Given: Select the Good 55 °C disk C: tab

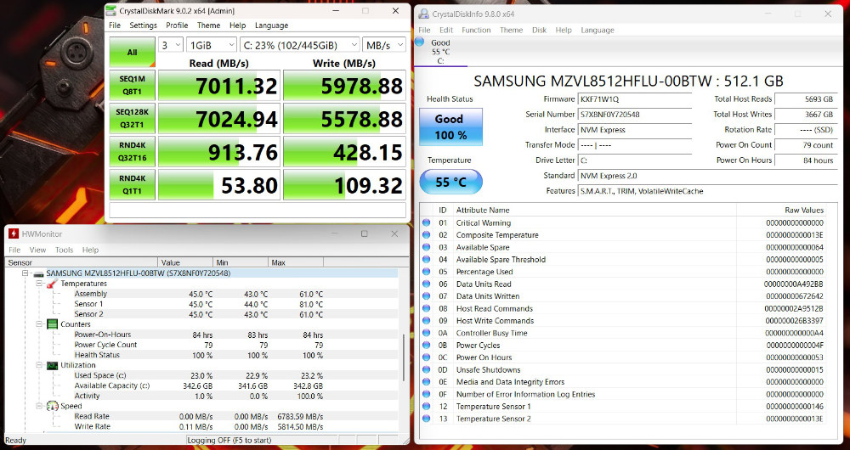Looking at the screenshot, I should point(440,52).
